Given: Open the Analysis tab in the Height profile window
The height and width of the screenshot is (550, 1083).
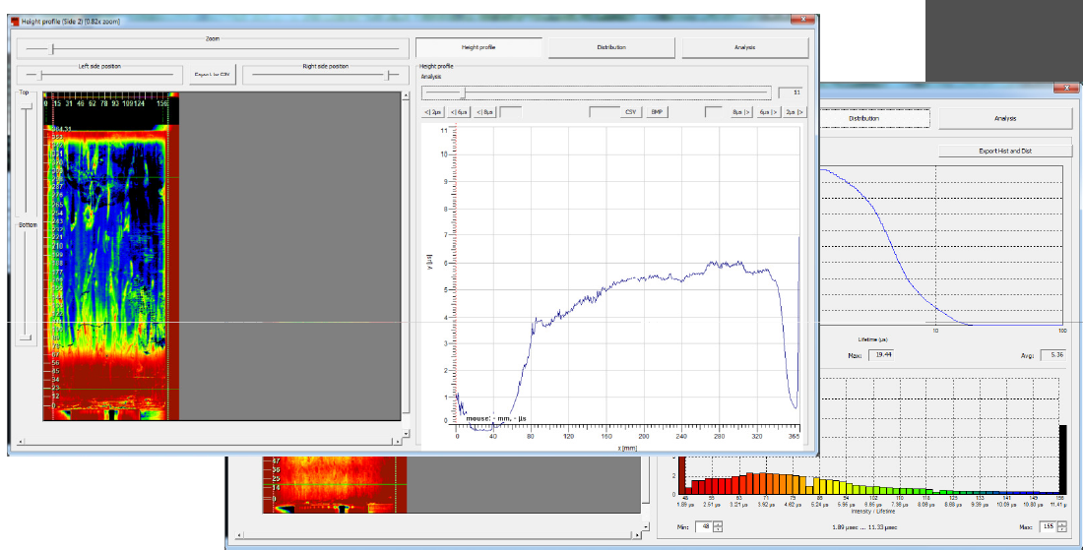Looking at the screenshot, I should pos(744,47).
